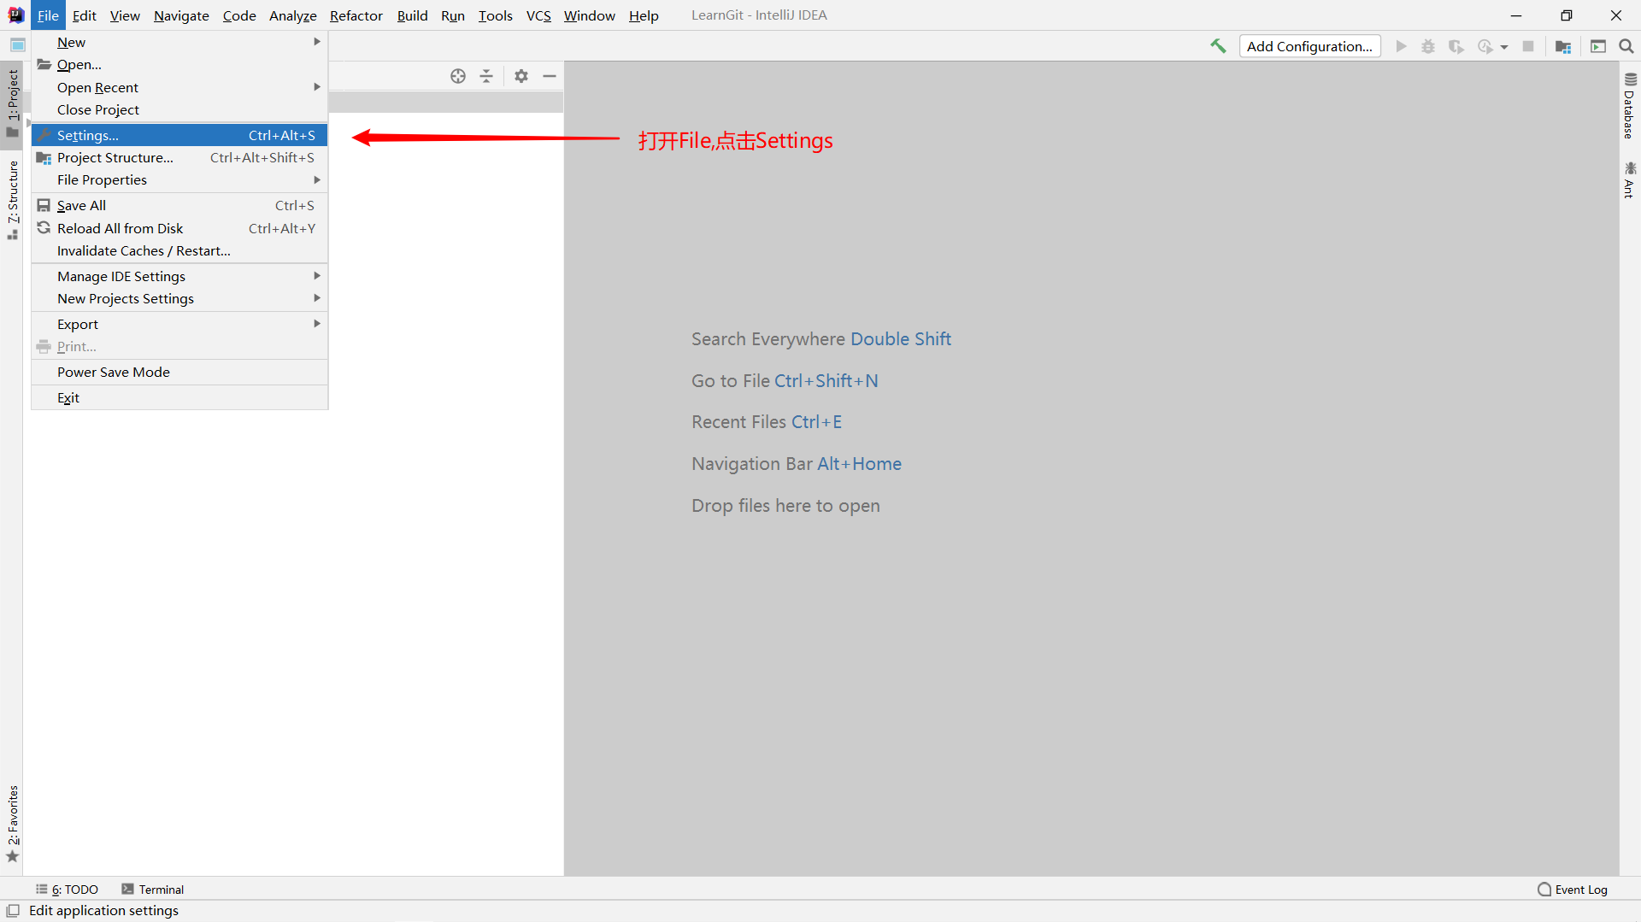
Task: Click the project icon below the IntelliJ logo
Action: point(17,44)
